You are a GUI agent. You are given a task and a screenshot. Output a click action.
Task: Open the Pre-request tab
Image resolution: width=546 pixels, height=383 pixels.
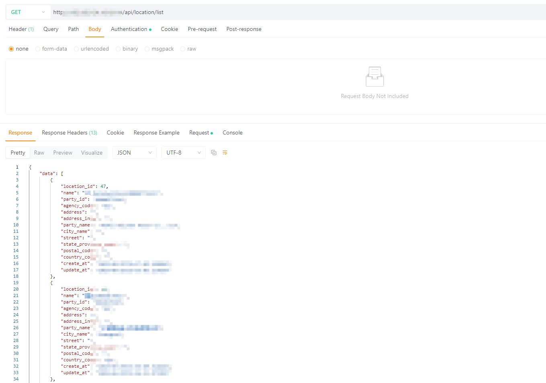tap(202, 29)
